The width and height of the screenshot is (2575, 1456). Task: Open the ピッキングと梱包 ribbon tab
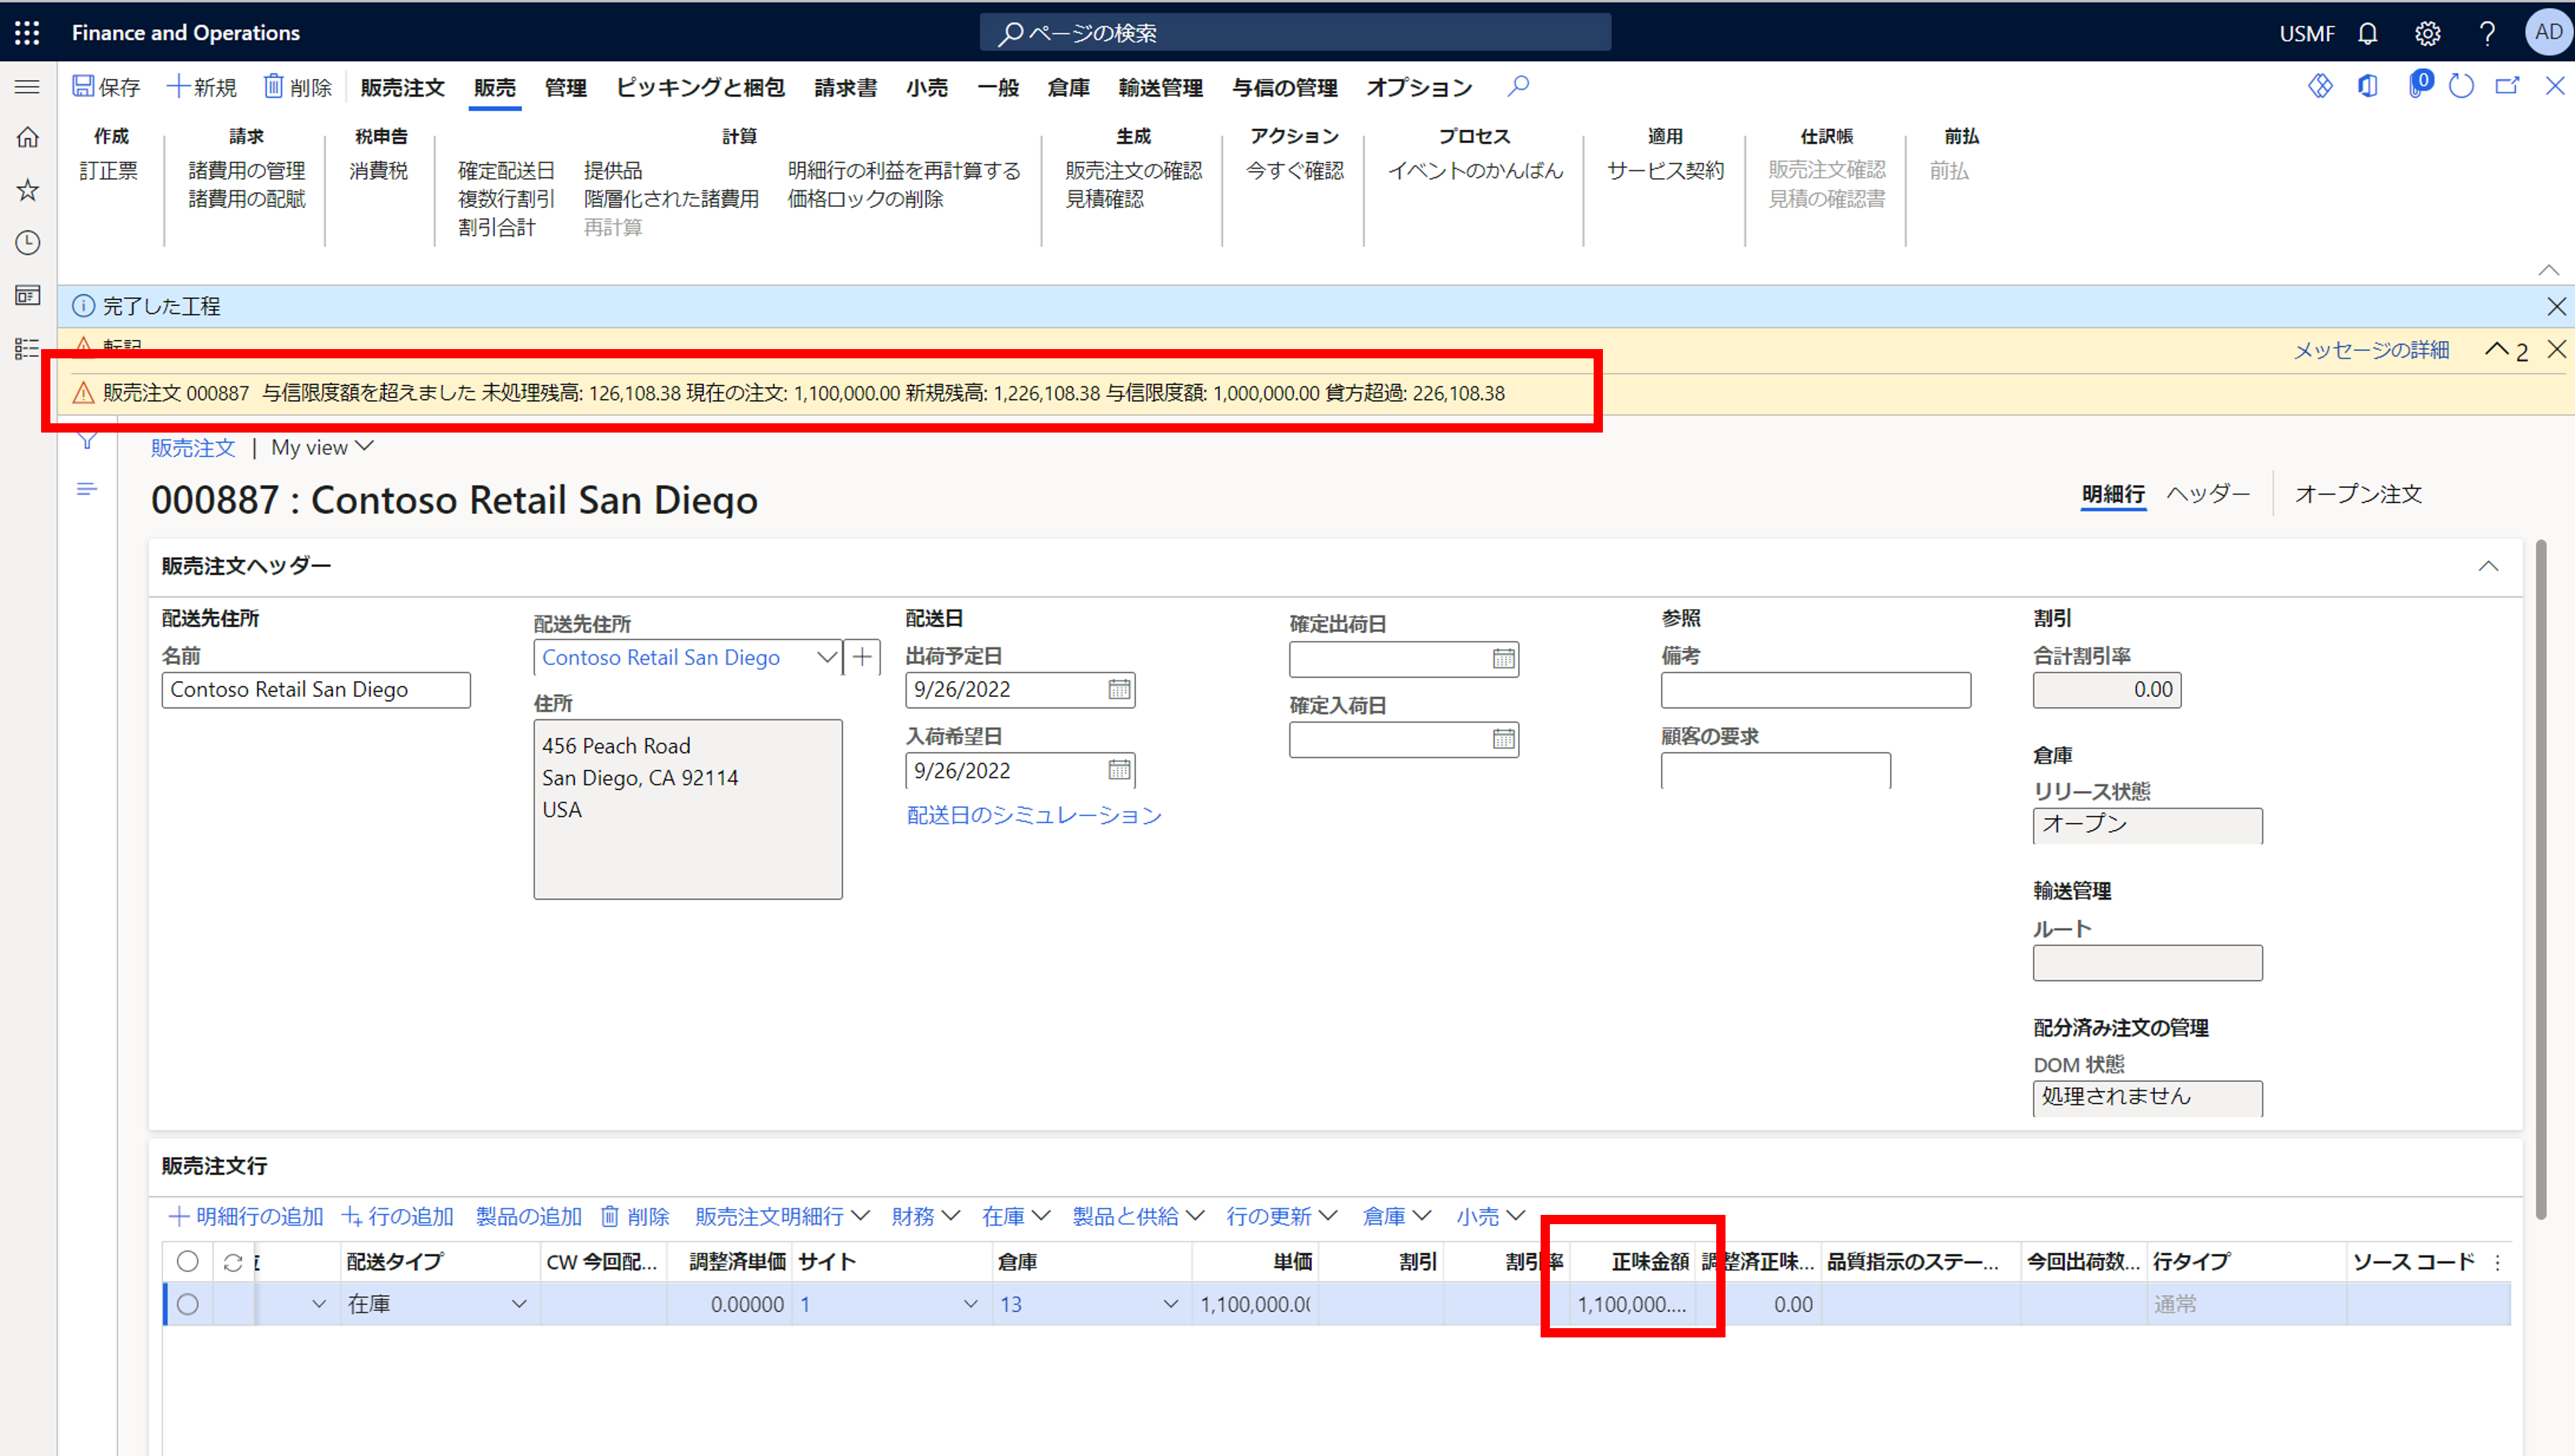[x=700, y=88]
